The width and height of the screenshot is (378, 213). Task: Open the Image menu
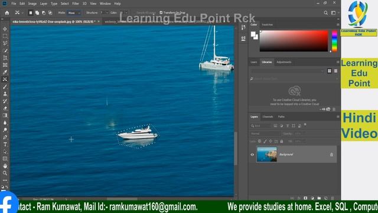point(32,4)
